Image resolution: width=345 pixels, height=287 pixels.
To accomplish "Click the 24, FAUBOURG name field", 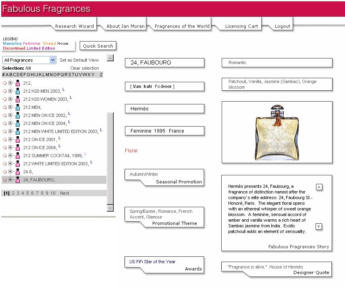I will point(164,63).
